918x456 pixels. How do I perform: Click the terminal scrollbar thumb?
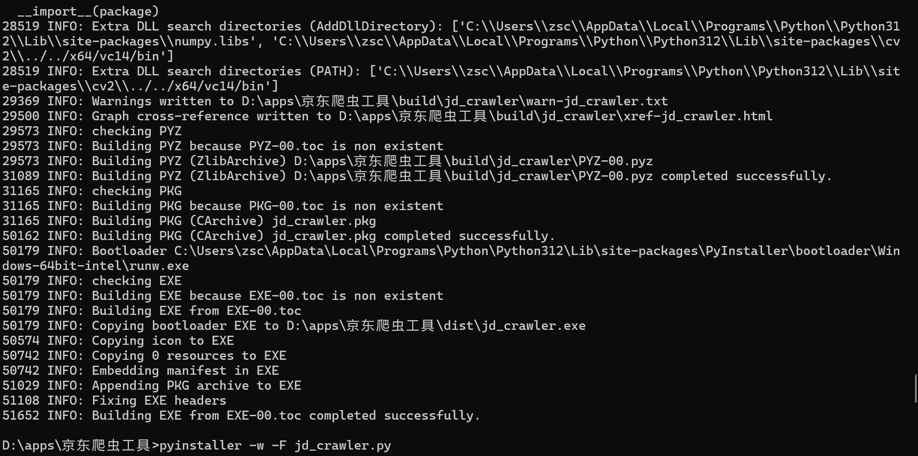[916, 388]
